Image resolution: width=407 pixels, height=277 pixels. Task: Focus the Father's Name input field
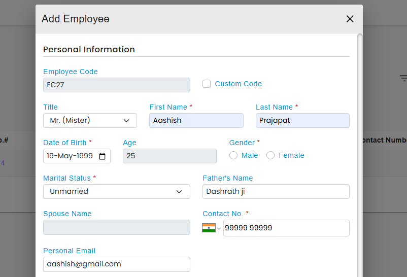click(276, 191)
